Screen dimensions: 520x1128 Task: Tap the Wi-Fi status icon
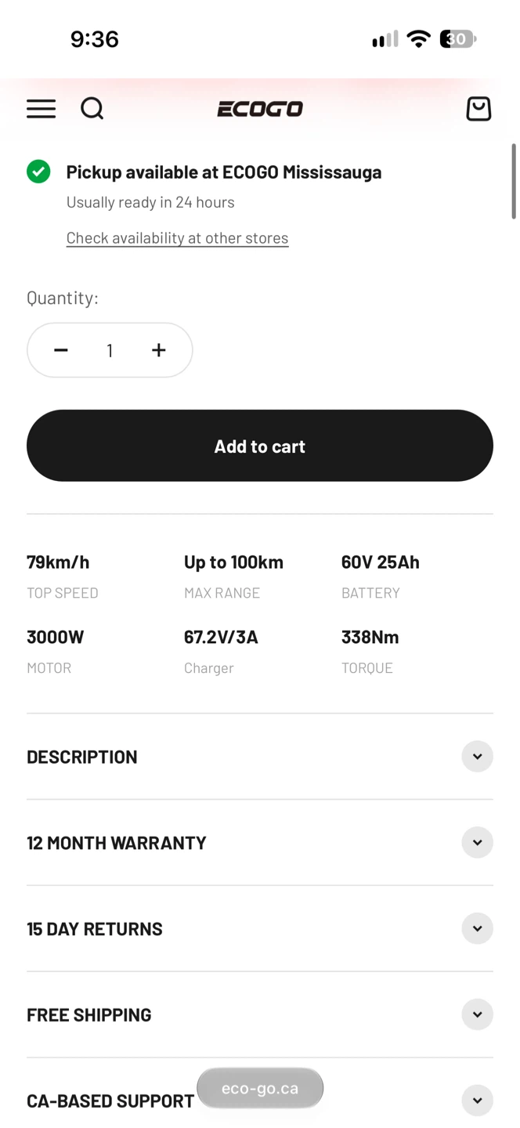[419, 39]
